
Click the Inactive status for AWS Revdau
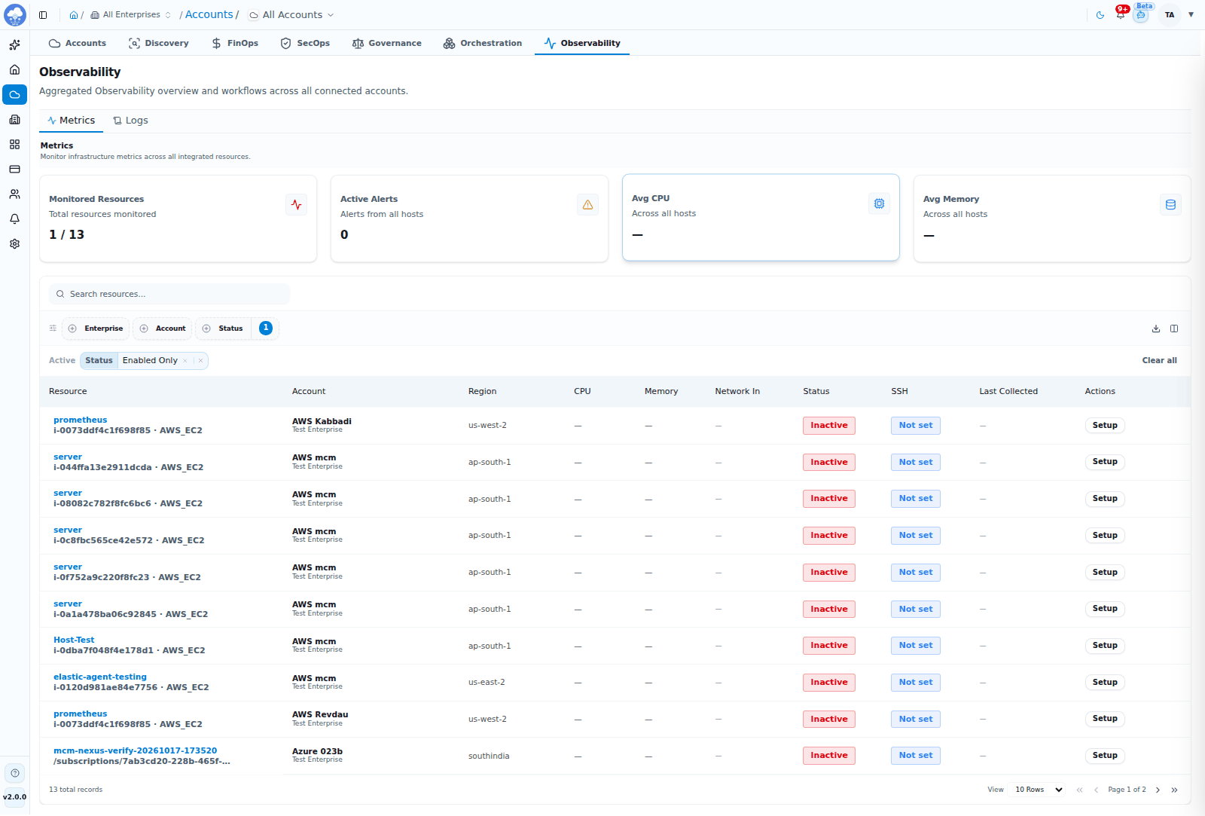(828, 720)
